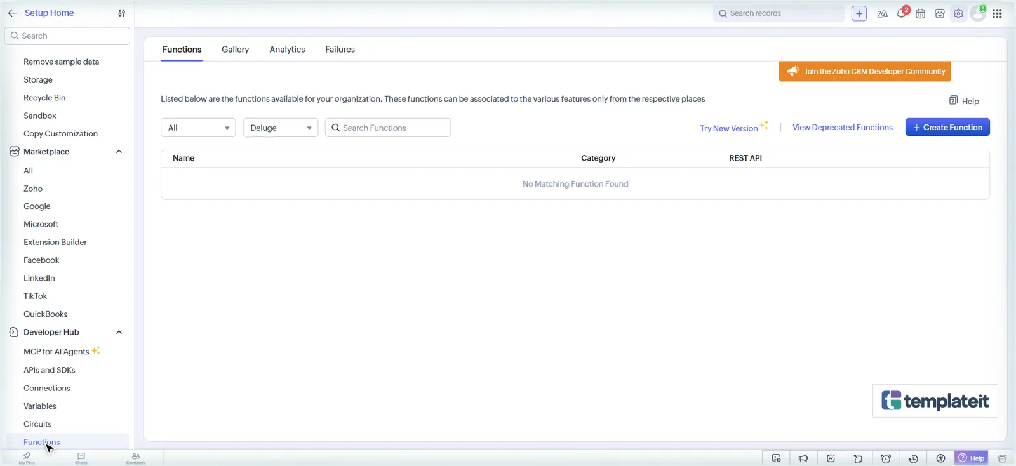This screenshot has width=1016, height=466.
Task: Open Recycle Bin in sidebar
Action: tap(44, 98)
